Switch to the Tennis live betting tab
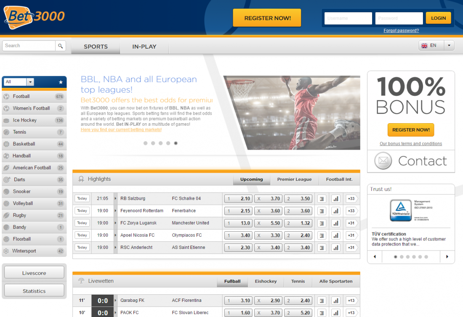 point(298,281)
